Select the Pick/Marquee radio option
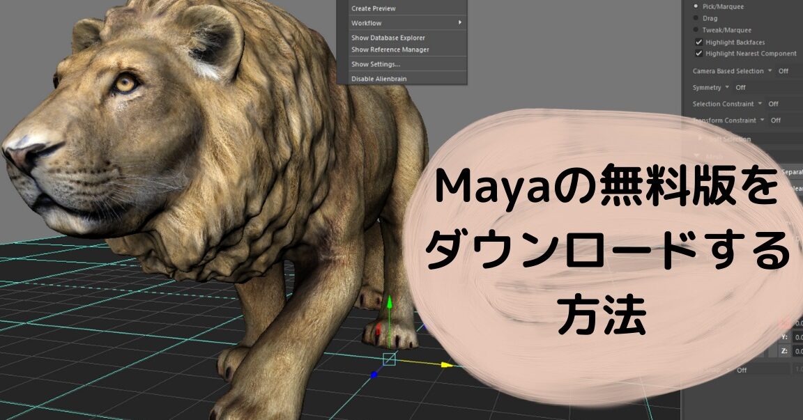 point(696,6)
